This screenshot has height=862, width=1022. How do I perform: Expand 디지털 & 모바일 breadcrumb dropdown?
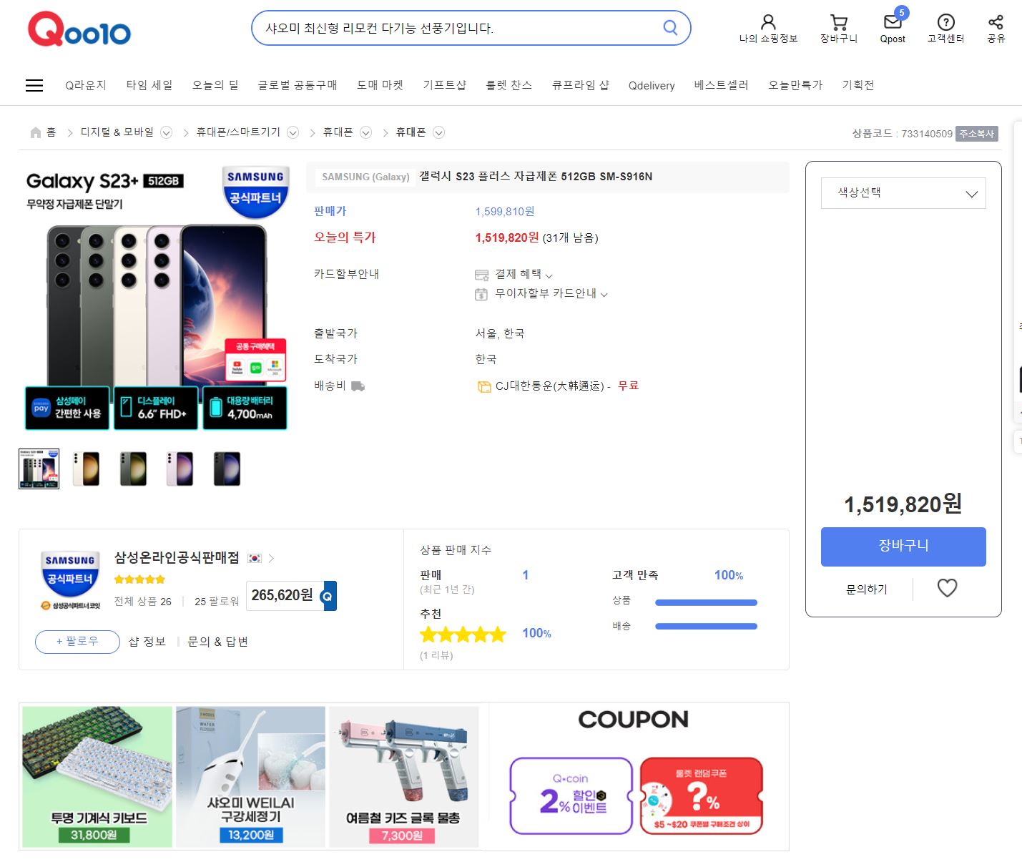click(x=166, y=132)
